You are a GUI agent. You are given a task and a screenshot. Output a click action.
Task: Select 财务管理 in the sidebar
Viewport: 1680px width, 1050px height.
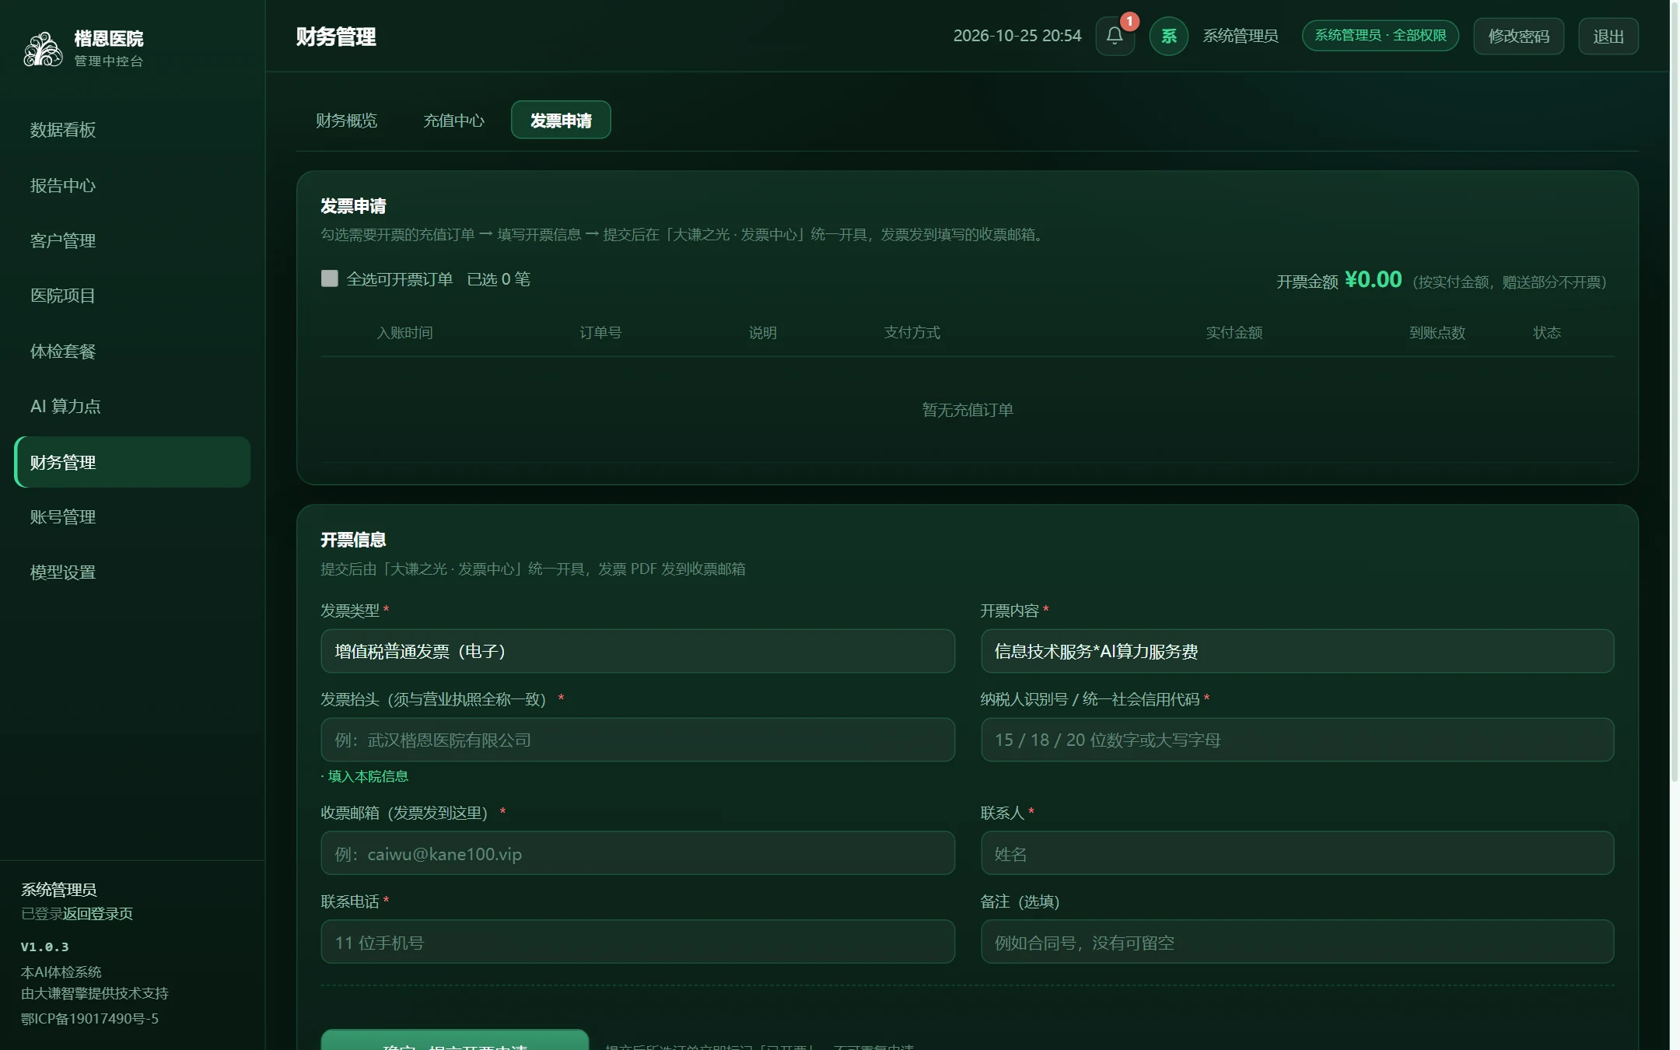132,462
